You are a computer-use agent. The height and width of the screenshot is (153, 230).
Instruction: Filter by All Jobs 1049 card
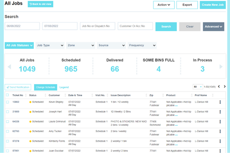pos(27,66)
